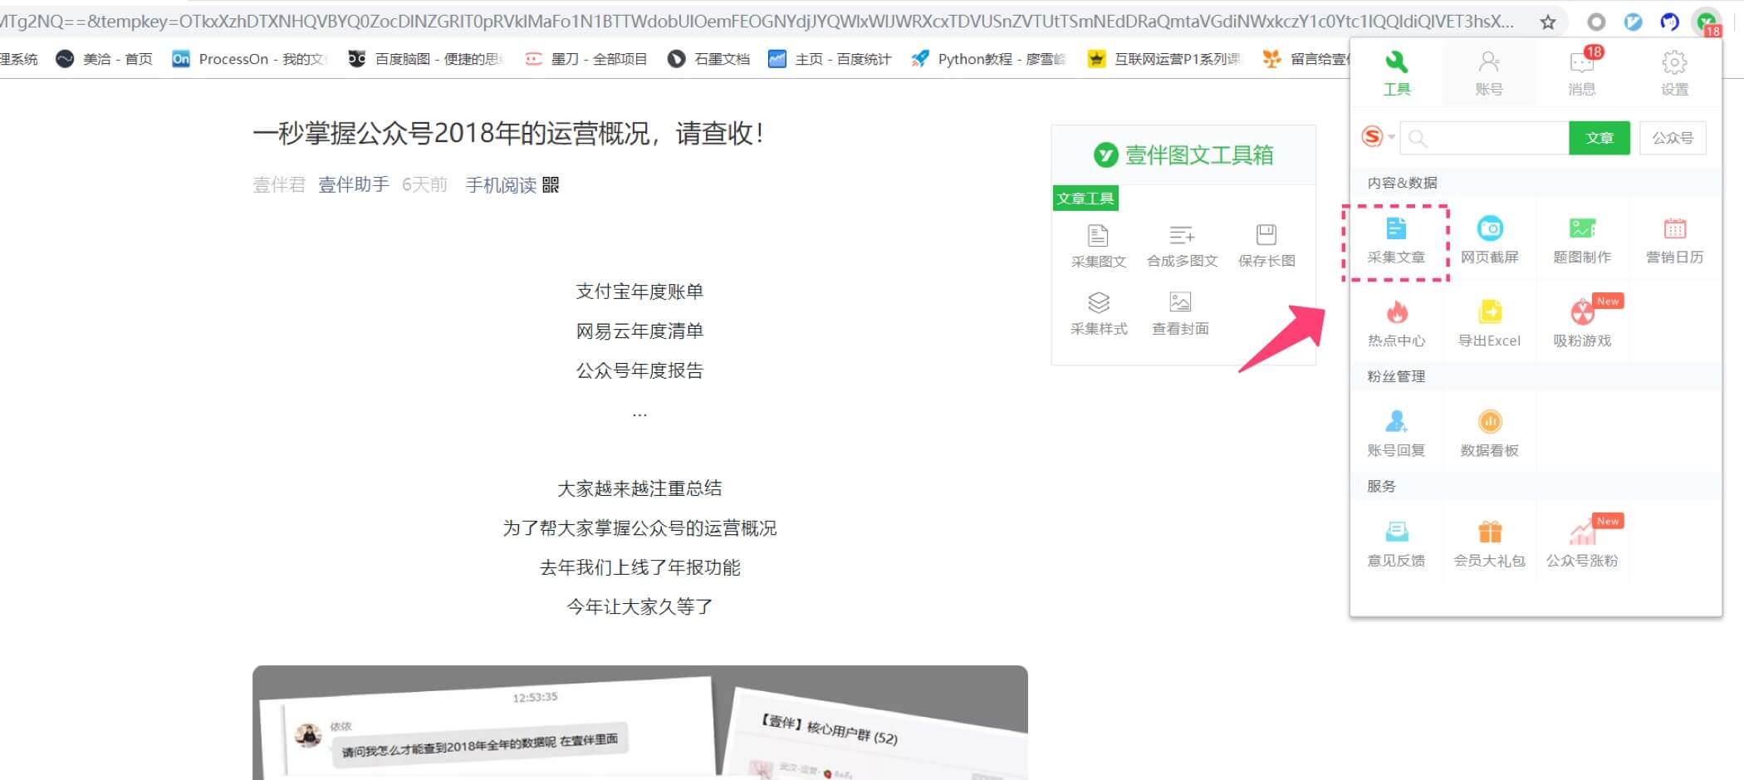The height and width of the screenshot is (780, 1744).
Task: Open the 公众号涨粉 tool
Action: [x=1582, y=544]
